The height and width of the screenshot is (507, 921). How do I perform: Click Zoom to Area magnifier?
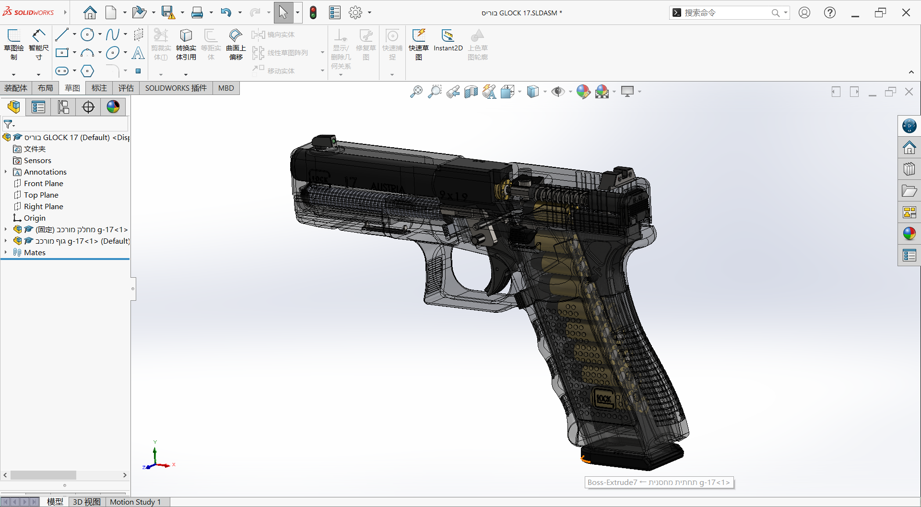tap(435, 92)
